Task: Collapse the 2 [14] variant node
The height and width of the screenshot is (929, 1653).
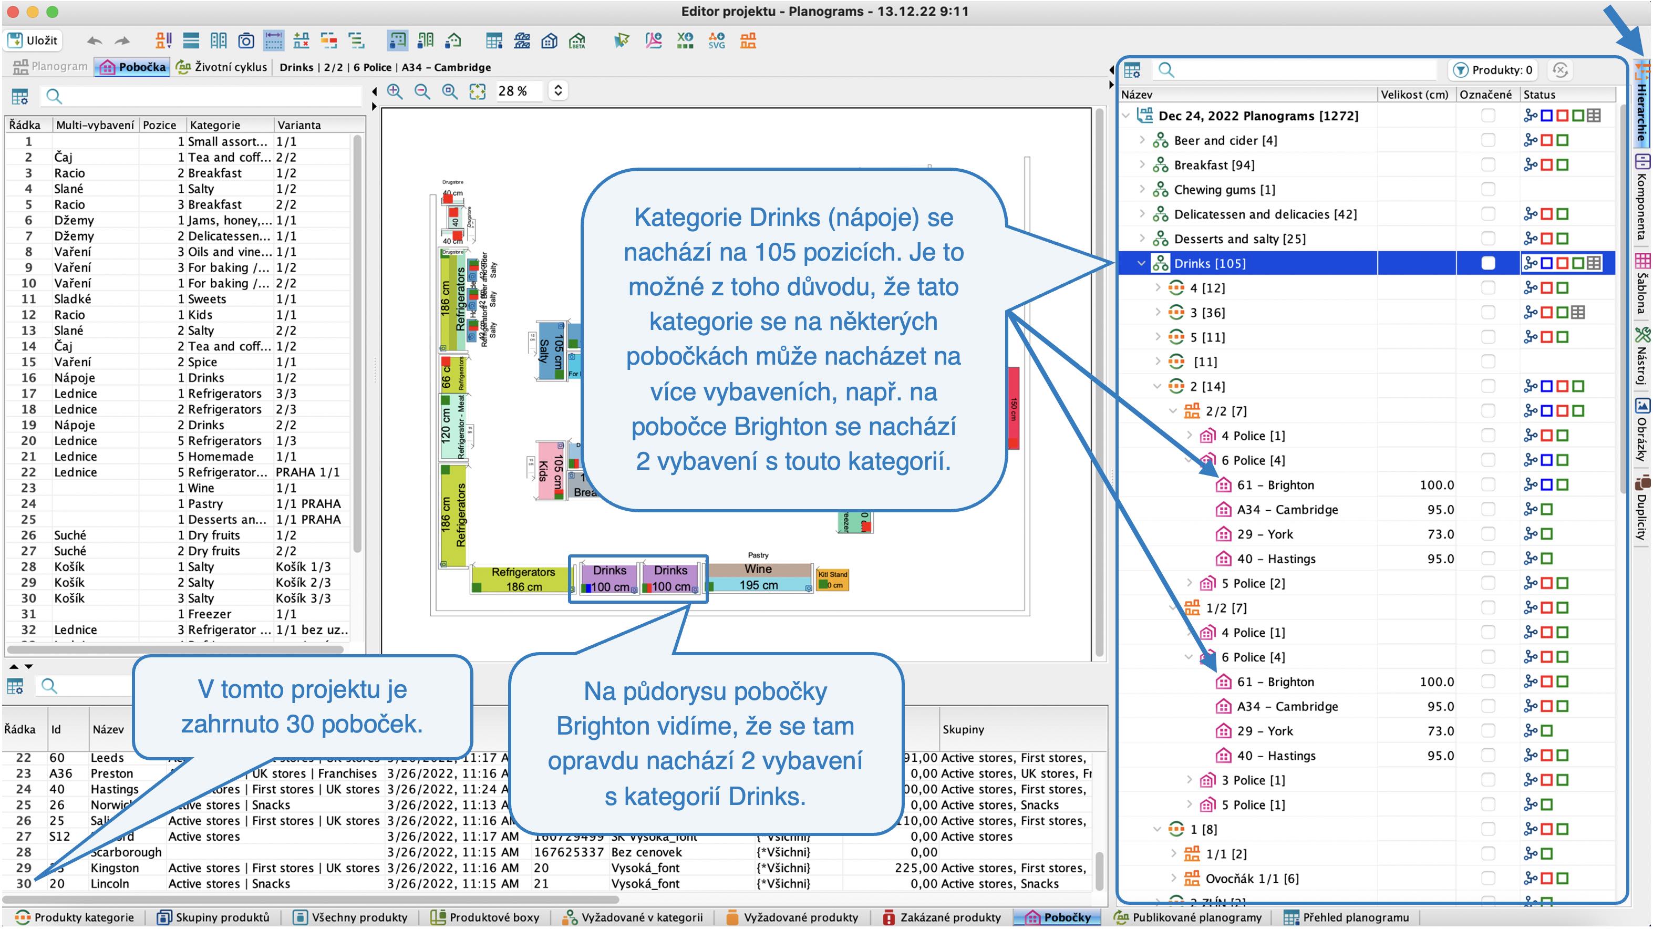Action: 1158,386
